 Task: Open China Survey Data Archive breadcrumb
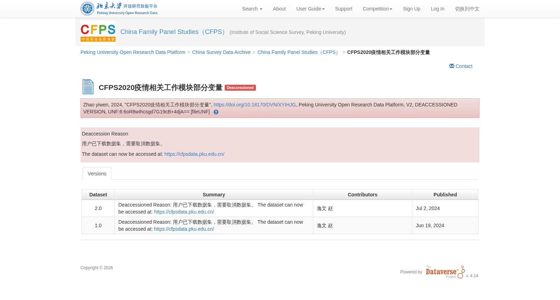pyautogui.click(x=221, y=52)
